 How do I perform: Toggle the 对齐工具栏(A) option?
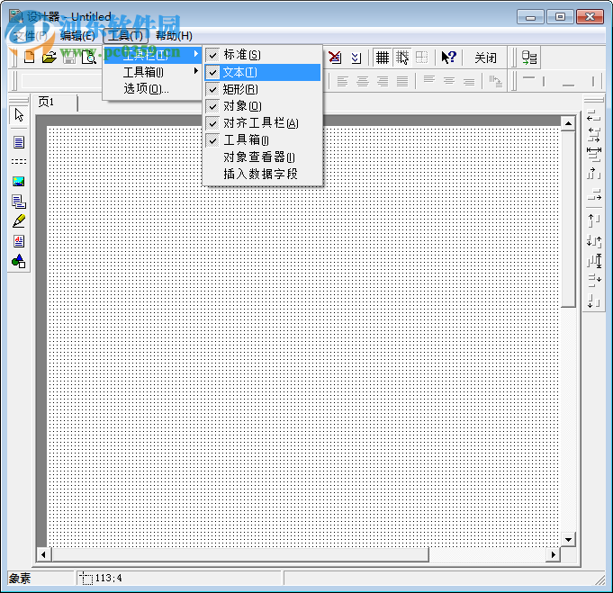point(263,123)
